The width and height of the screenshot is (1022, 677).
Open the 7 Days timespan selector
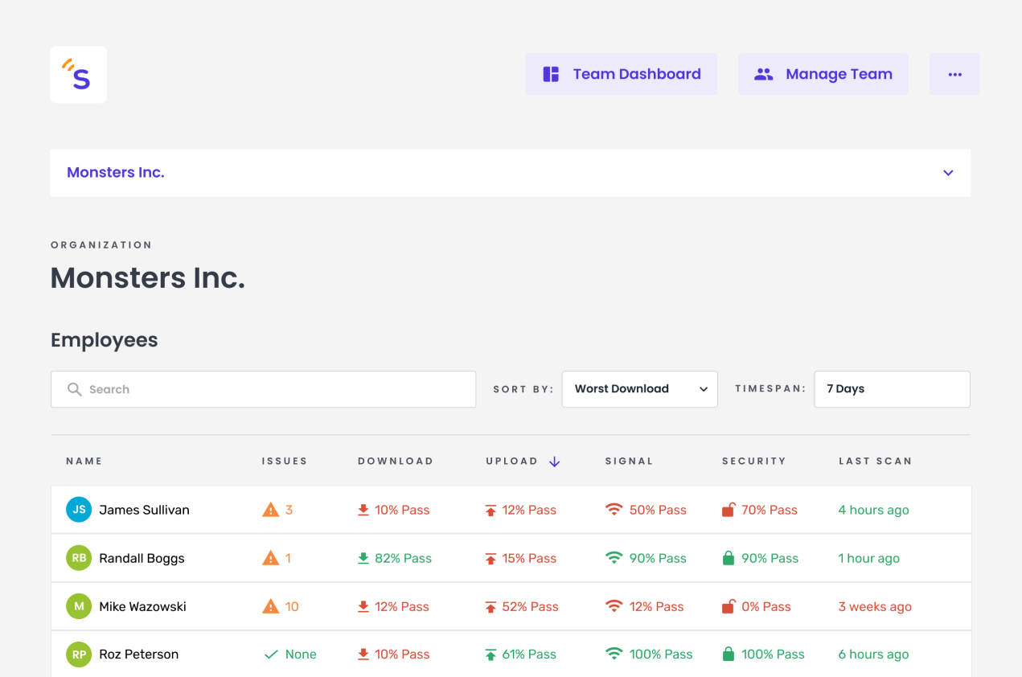(x=893, y=389)
